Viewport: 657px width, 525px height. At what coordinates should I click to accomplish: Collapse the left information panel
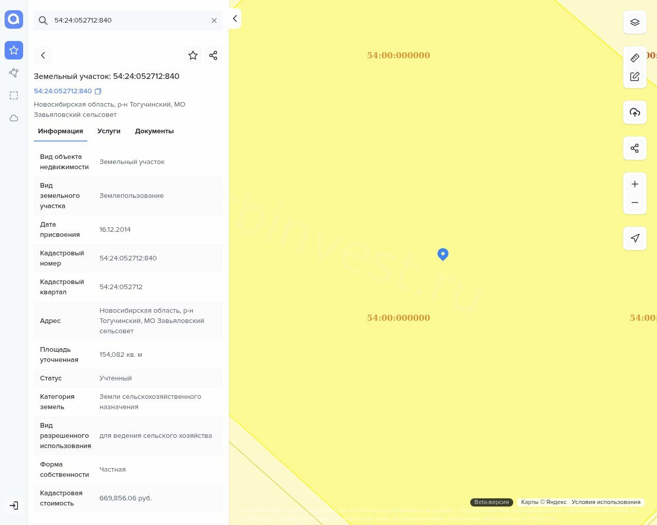pos(235,18)
